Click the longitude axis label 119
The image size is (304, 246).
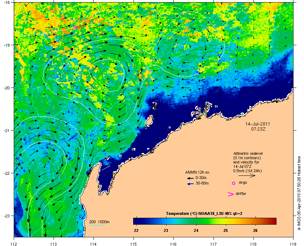293,244
